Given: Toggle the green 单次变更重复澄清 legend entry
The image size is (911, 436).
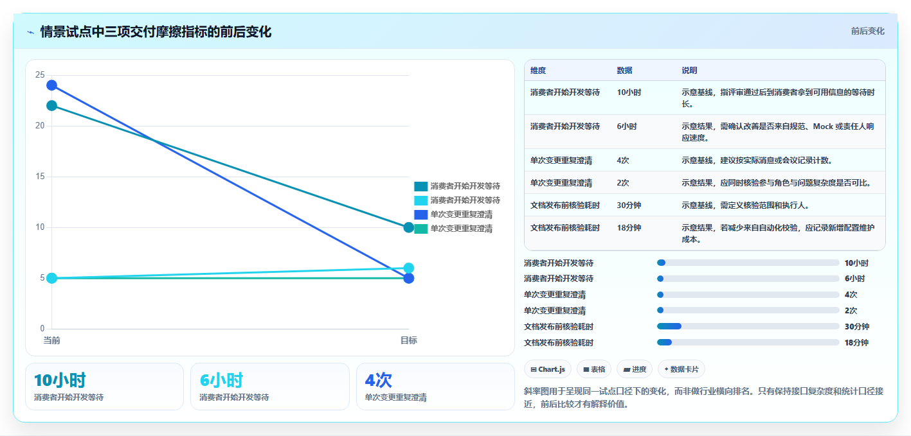Looking at the screenshot, I should tap(453, 228).
